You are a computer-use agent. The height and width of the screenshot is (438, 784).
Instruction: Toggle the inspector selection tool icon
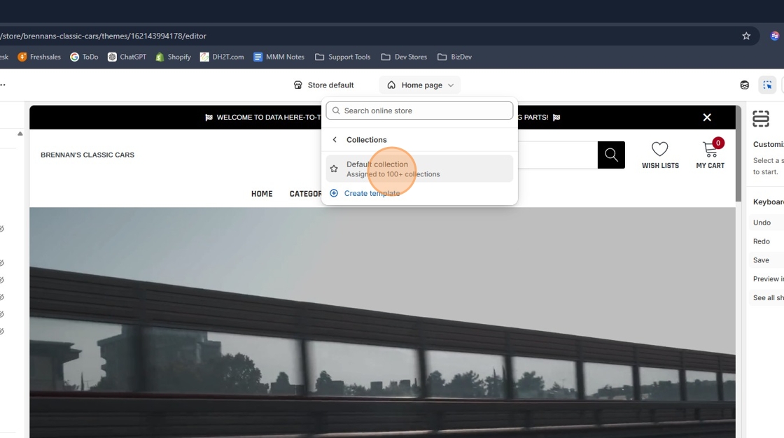coord(767,85)
